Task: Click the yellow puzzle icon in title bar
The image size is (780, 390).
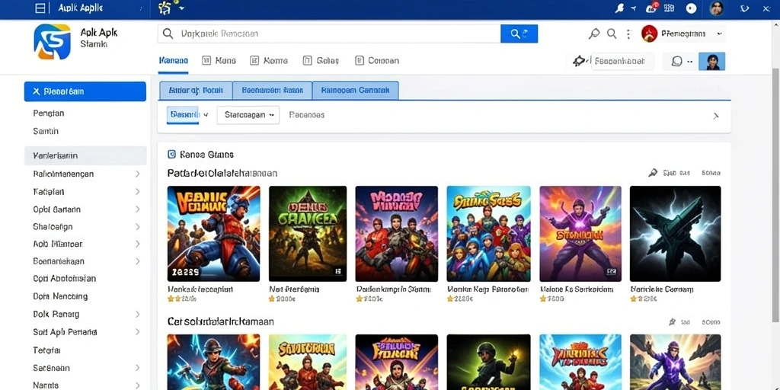Action: [165, 8]
